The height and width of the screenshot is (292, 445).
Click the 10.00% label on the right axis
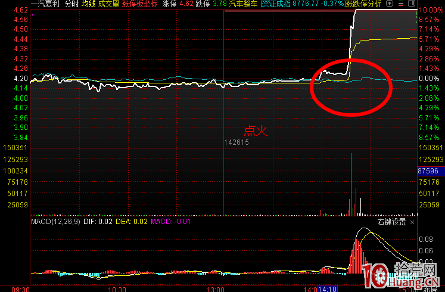pyautogui.click(x=429, y=10)
